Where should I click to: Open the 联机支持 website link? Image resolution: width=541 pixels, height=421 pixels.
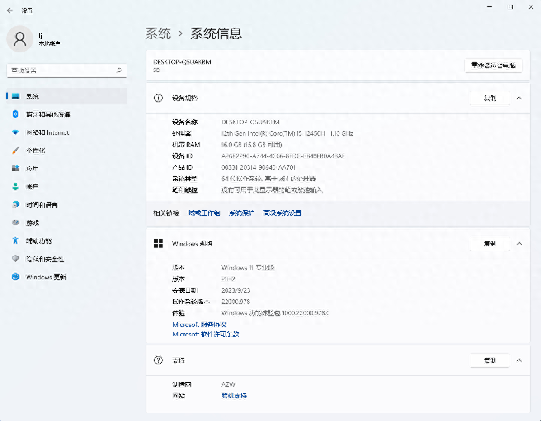coord(234,396)
